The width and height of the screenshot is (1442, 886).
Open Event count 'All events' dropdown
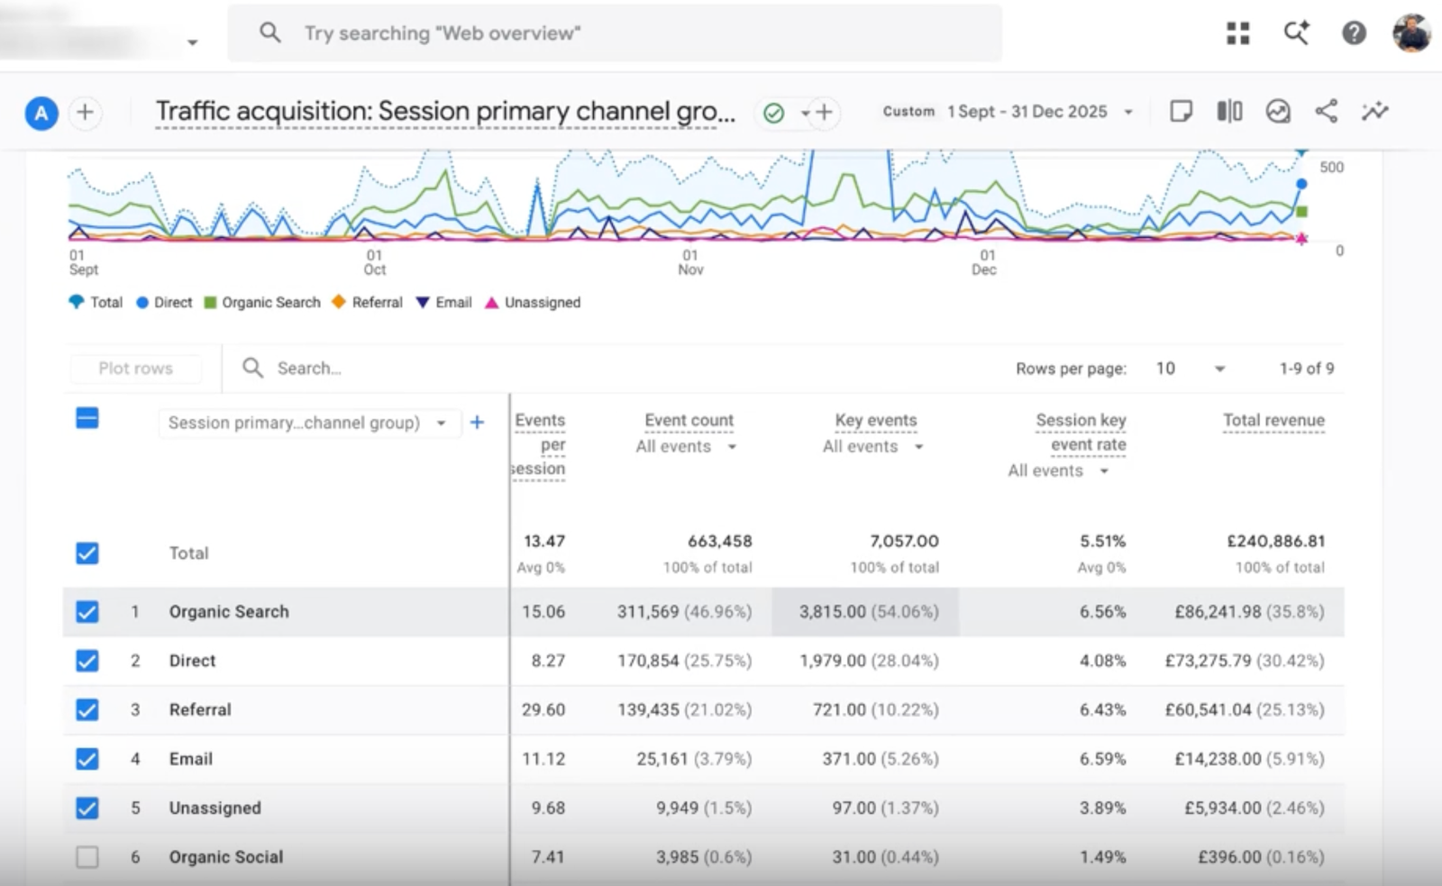(x=686, y=446)
